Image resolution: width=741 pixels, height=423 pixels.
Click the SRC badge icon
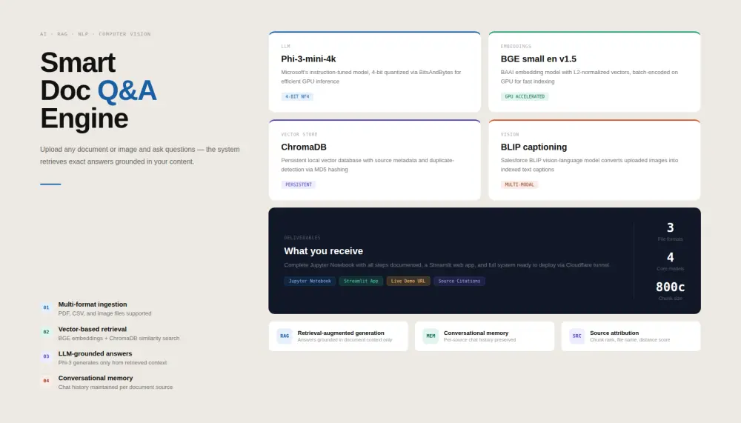(x=576, y=336)
